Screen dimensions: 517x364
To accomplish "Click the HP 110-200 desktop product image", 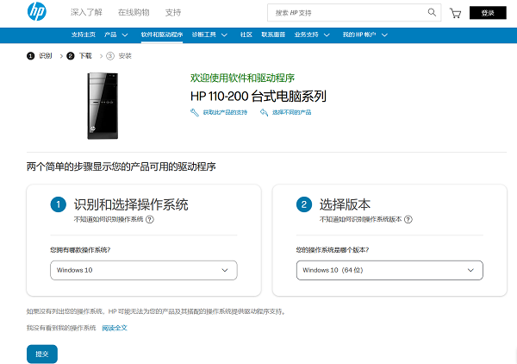I will click(103, 106).
